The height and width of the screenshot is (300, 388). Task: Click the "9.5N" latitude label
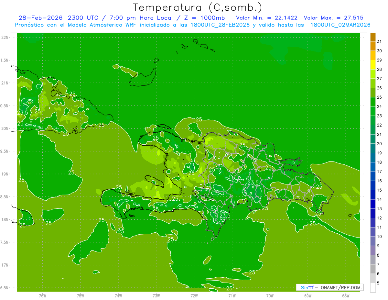coord(5,151)
